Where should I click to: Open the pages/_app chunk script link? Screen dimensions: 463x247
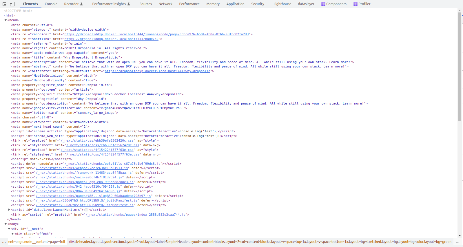[85, 182]
